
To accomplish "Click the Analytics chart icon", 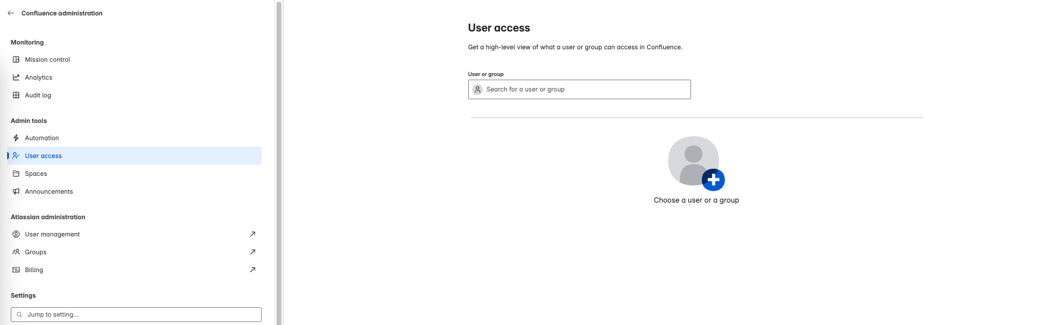I will coord(16,77).
